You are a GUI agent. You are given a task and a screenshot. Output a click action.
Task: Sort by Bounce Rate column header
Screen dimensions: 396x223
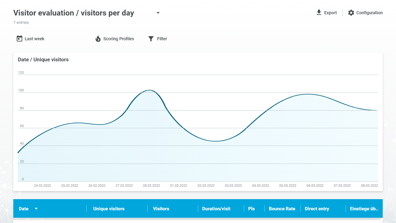282,209
